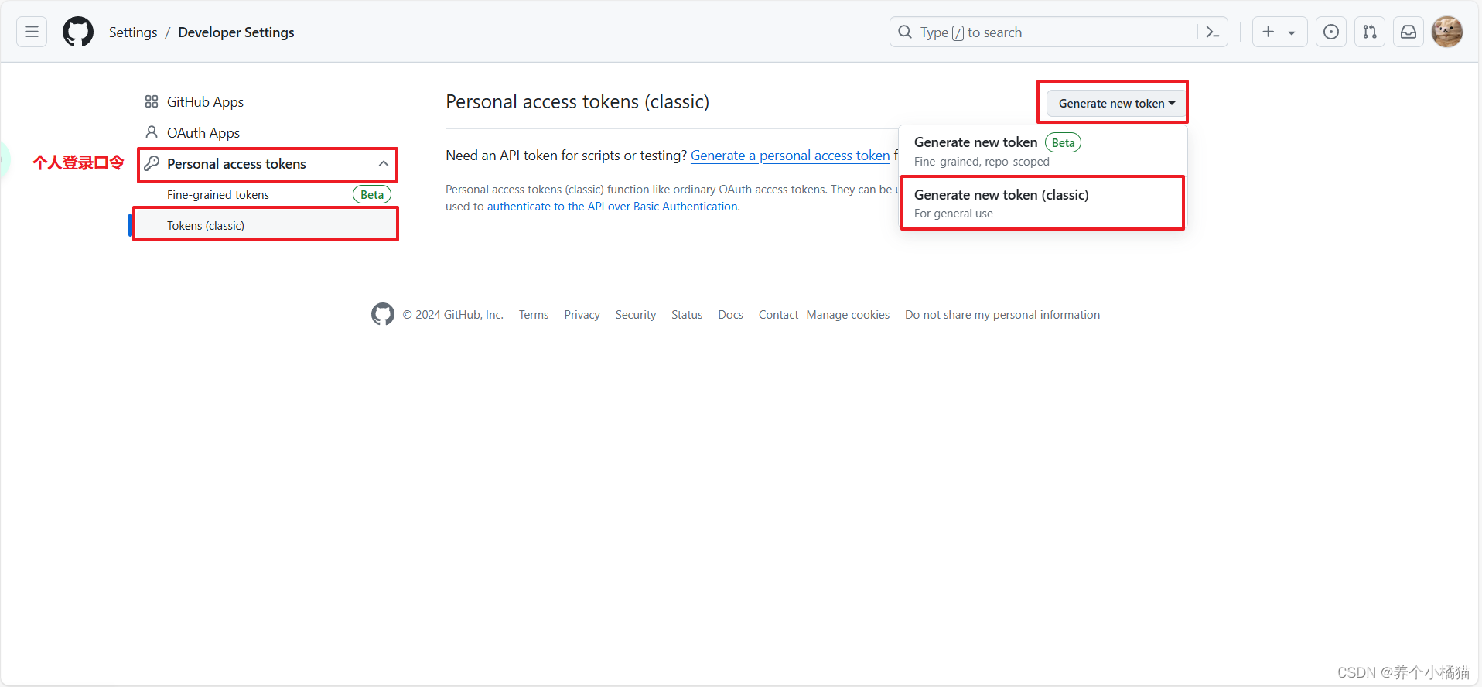
Task: Open the Terms footer link
Action: [x=534, y=315]
